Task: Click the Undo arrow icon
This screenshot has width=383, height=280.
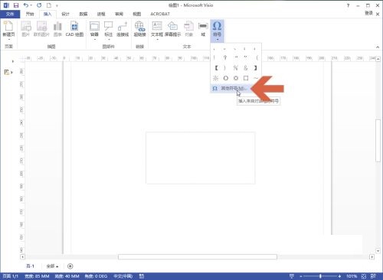Action: click(25, 5)
